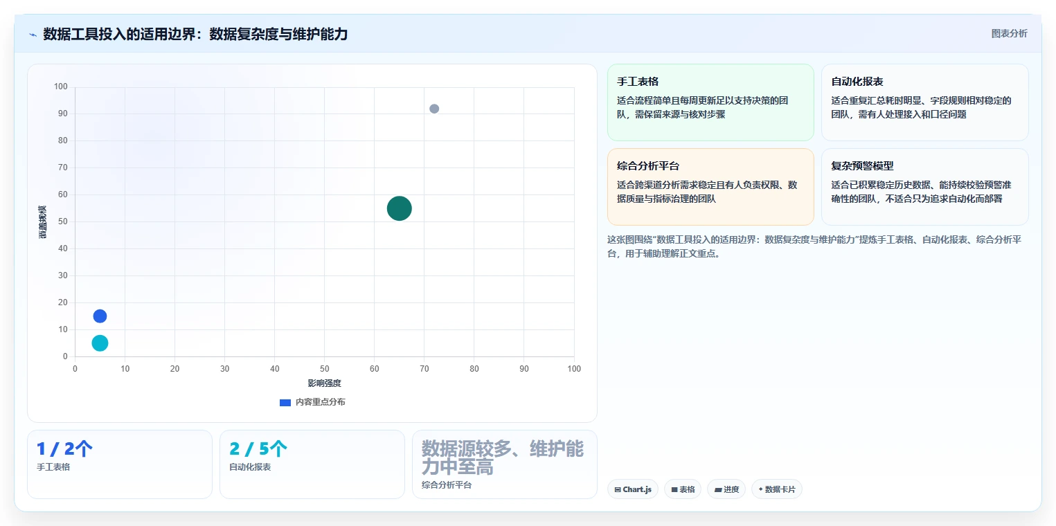
Task: Select the cyan bubble at the chart's lower left
Action: (100, 343)
